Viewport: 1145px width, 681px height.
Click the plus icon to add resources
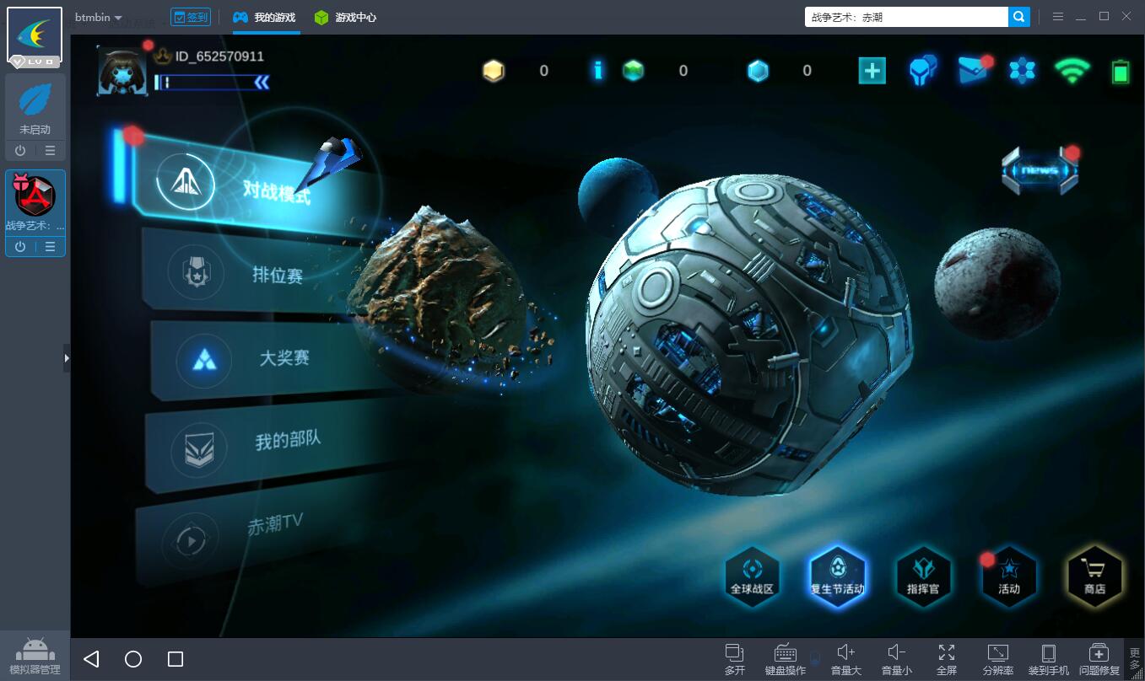(872, 71)
